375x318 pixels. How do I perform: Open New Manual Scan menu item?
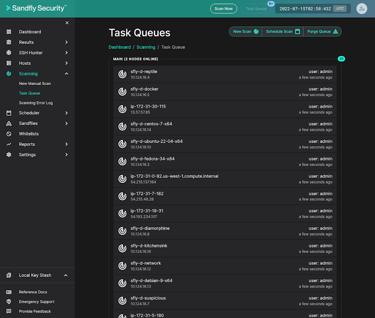coord(35,84)
